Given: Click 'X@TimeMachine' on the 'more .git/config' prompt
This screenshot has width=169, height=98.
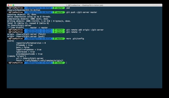Looking at the screenshot, I should 16,39.
